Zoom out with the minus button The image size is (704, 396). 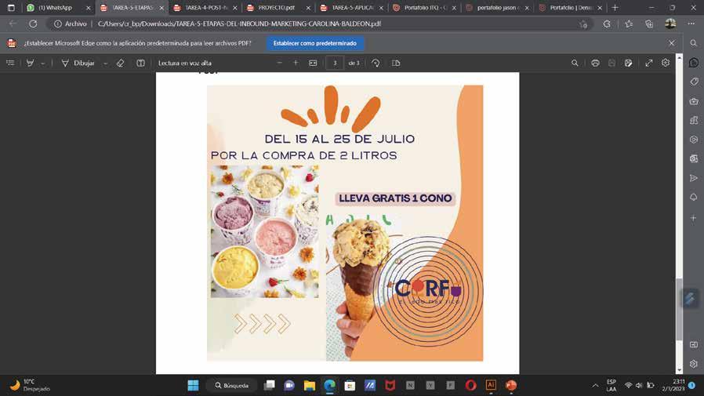(280, 63)
